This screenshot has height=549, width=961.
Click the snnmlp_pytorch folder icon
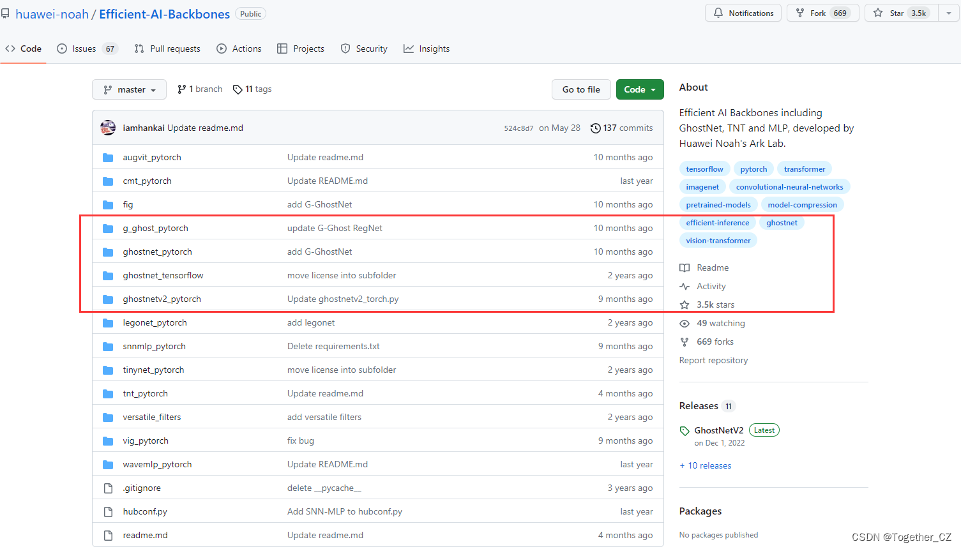108,347
